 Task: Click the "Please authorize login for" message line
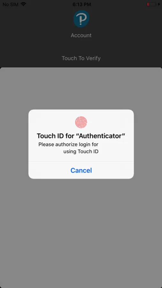click(x=68, y=145)
